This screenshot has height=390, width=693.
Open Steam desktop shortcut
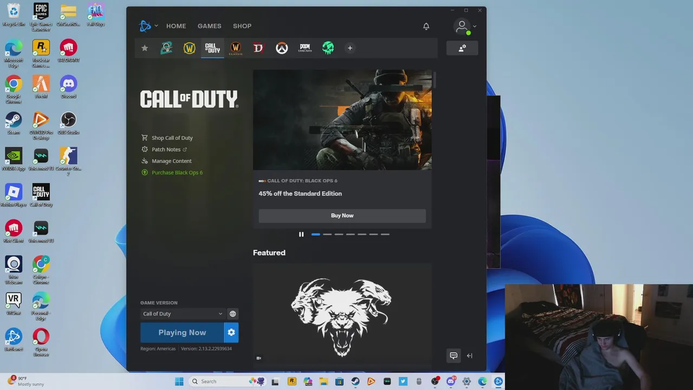[14, 123]
